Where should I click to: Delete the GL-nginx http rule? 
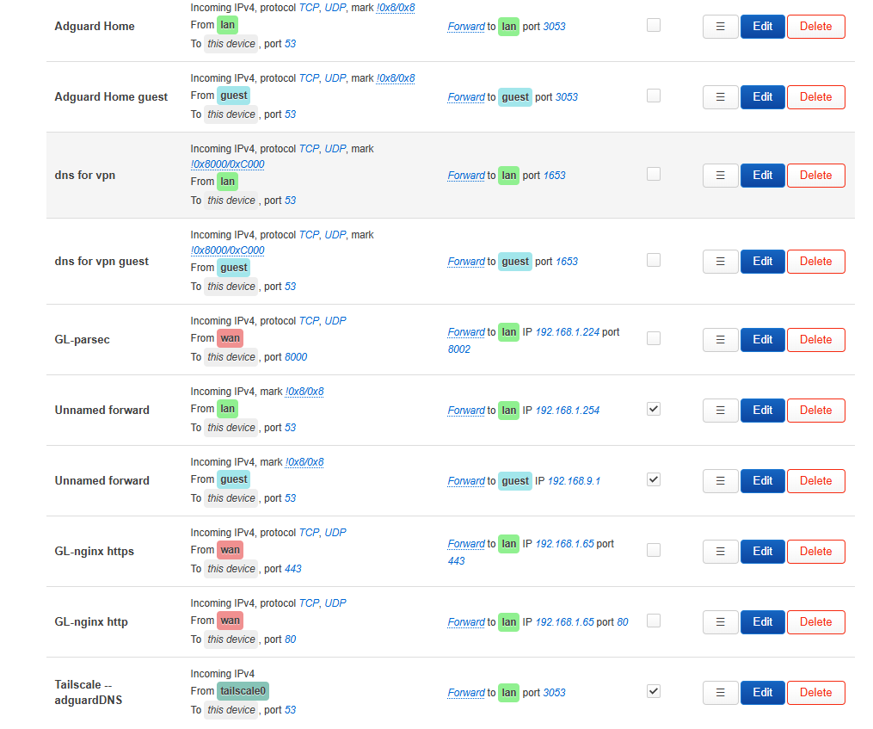815,622
